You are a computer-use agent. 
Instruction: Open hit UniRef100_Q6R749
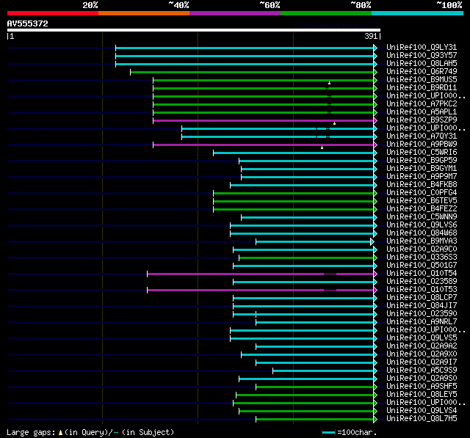(x=422, y=72)
